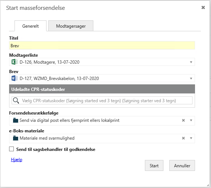
Task: Click the Start button
Action: pos(154,165)
